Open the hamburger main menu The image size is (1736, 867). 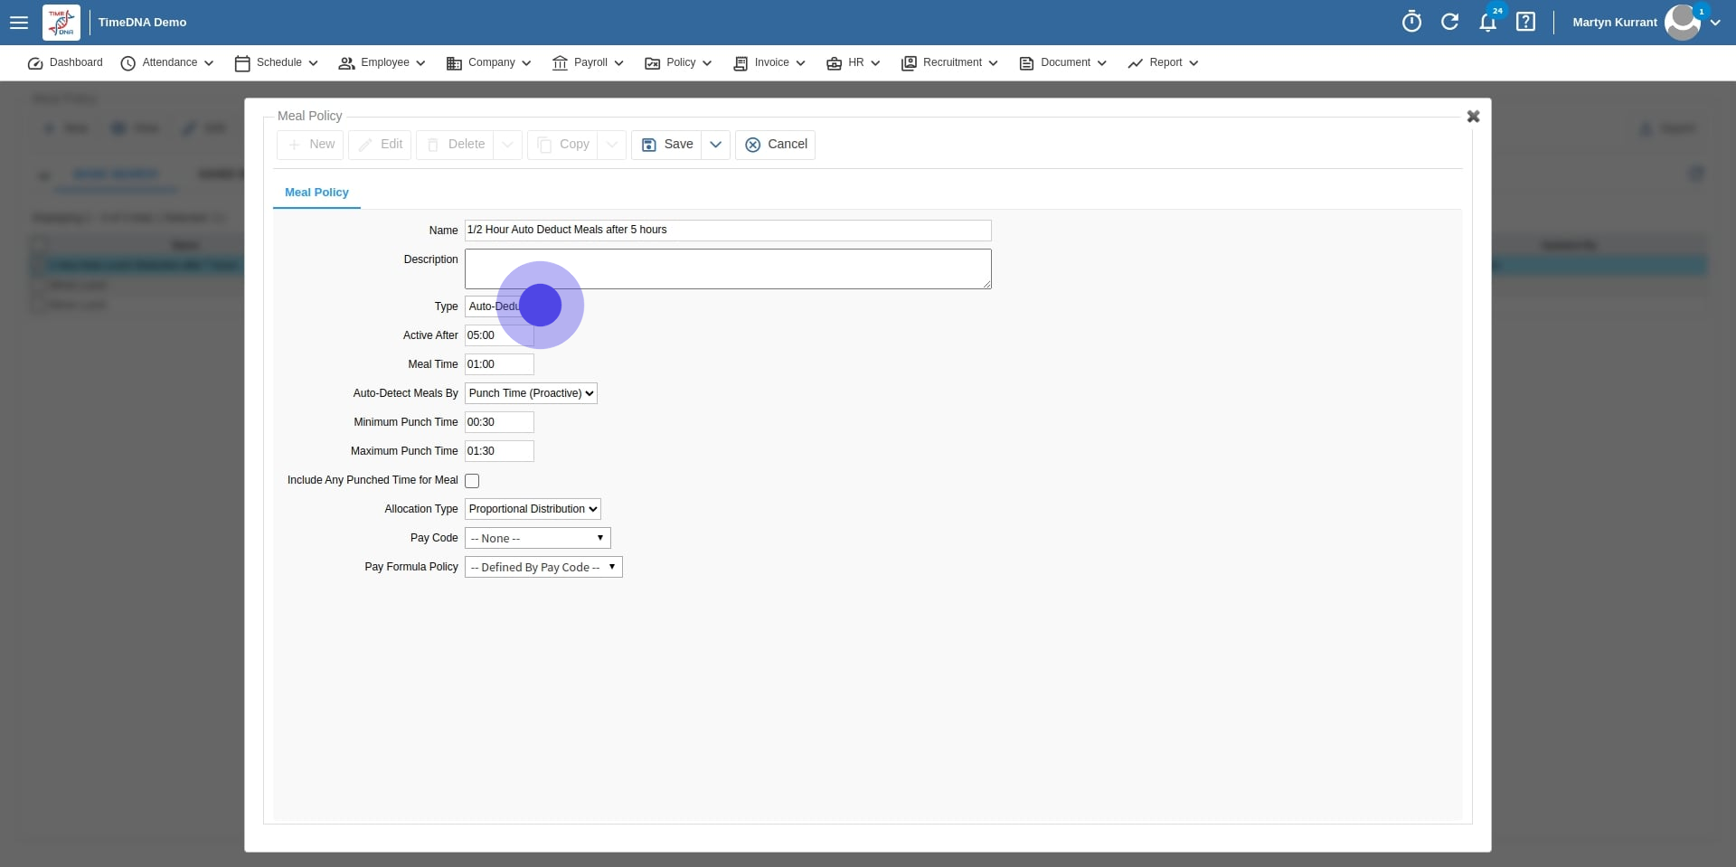tap(19, 23)
